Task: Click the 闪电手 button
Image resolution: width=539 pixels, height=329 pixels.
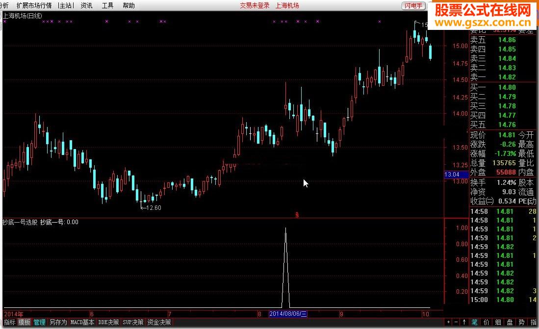Action: 413,5
